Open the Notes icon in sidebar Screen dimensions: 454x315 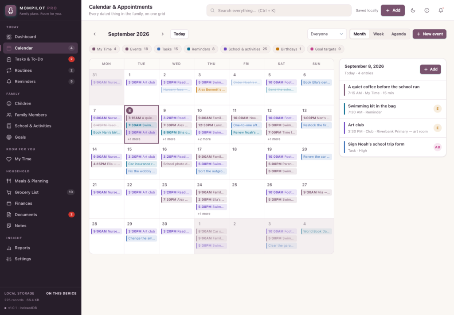pyautogui.click(x=9, y=226)
